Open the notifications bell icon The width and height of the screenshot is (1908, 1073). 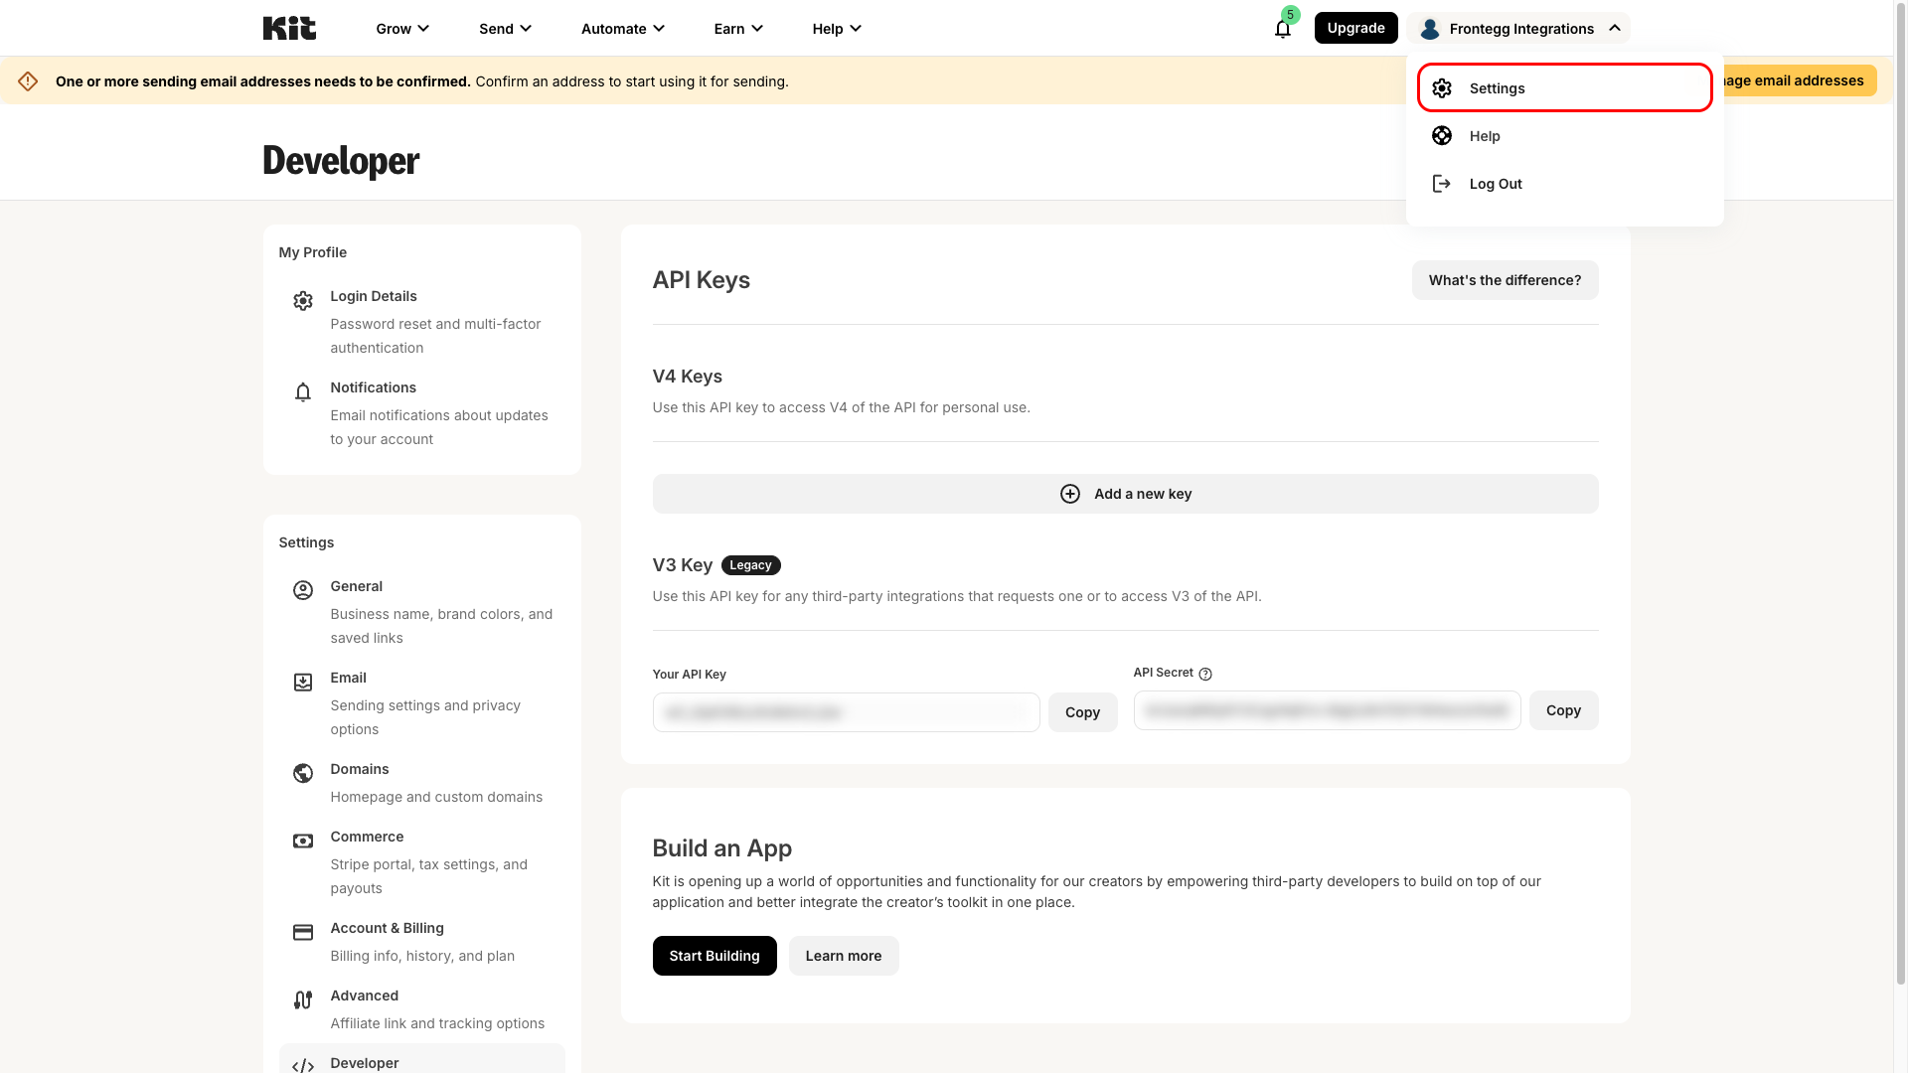(1282, 29)
